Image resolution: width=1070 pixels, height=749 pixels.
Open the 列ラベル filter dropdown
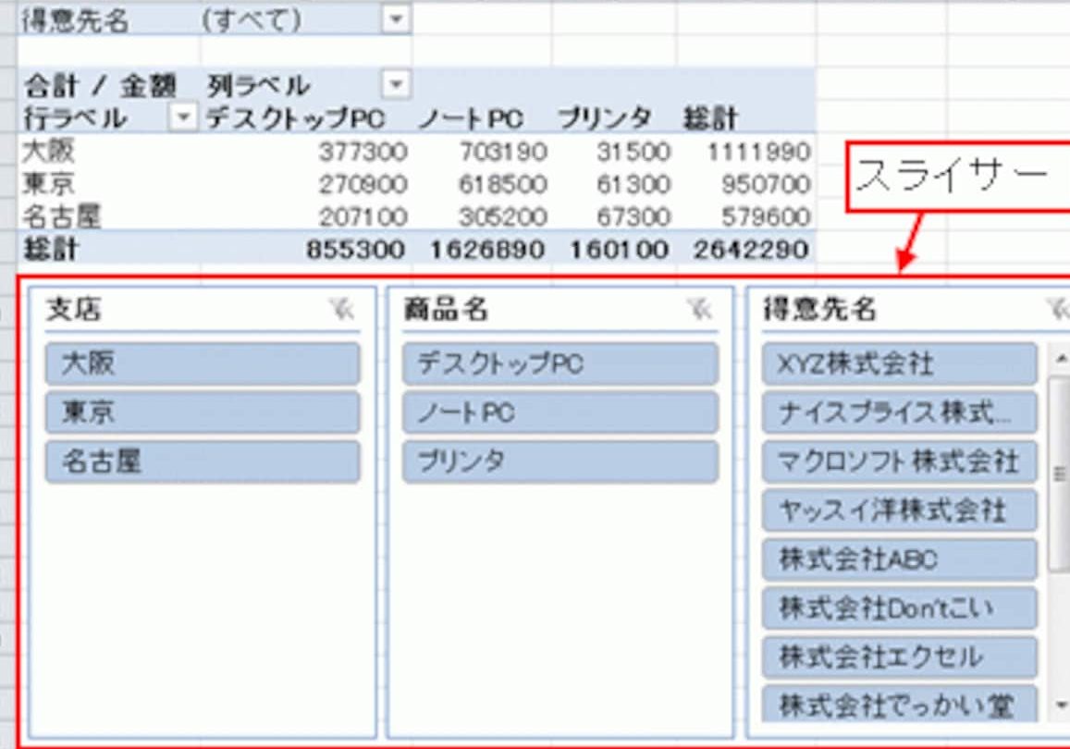pyautogui.click(x=396, y=86)
